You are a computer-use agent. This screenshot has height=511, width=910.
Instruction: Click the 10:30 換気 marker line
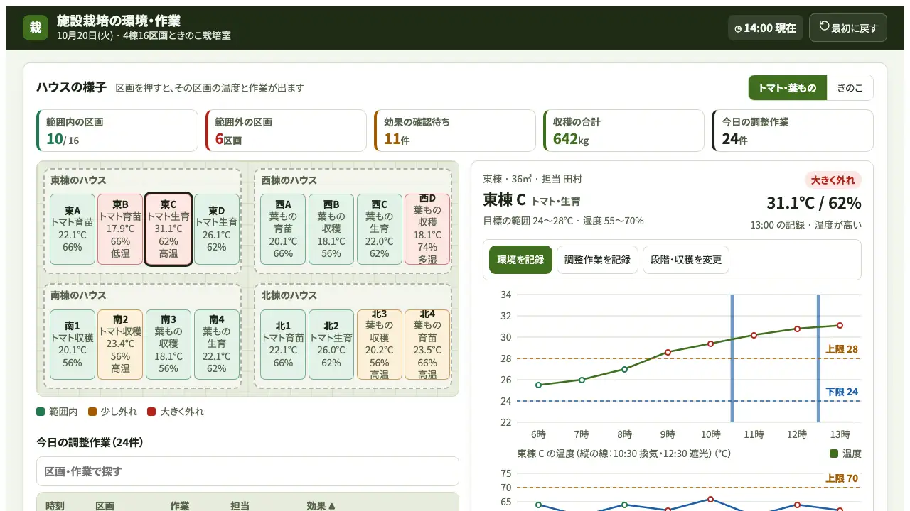pyautogui.click(x=732, y=358)
